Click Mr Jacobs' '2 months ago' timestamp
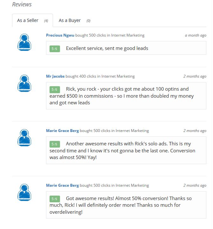The height and width of the screenshot is (229, 213). coord(195,76)
